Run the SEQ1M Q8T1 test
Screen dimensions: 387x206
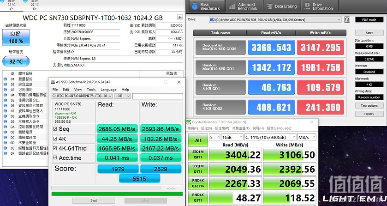point(198,155)
